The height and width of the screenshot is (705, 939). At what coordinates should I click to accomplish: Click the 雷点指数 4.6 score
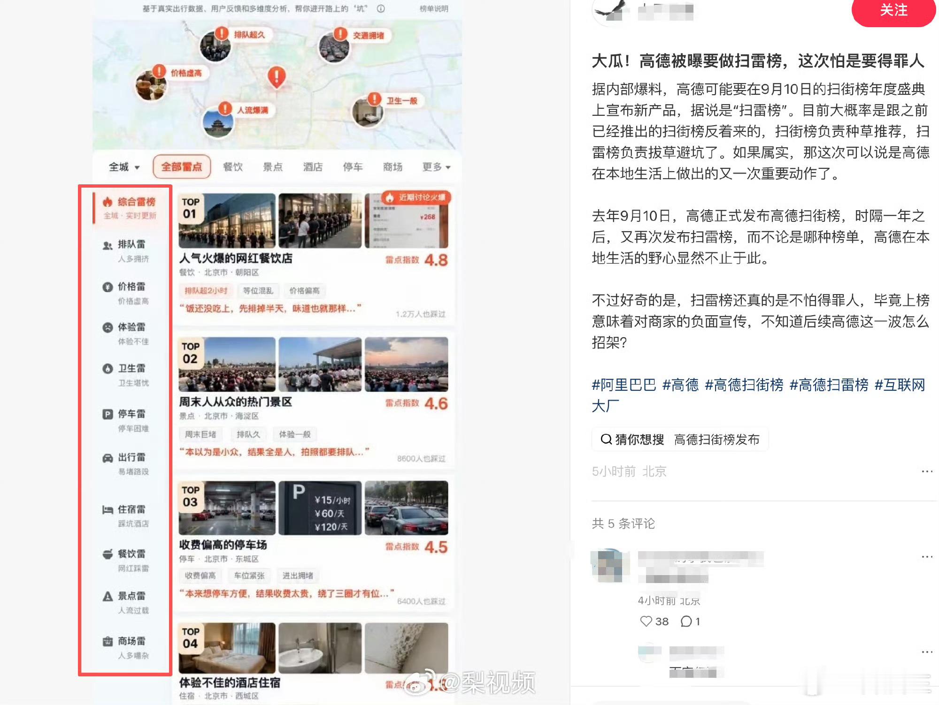click(416, 403)
